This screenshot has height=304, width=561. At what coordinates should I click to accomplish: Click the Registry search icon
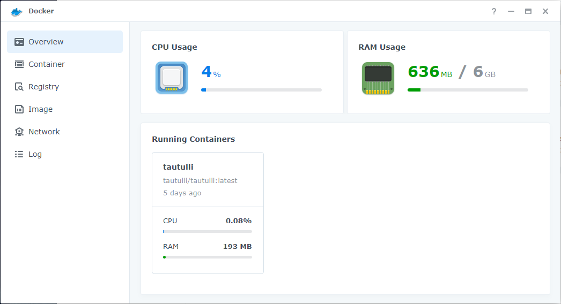coord(19,87)
